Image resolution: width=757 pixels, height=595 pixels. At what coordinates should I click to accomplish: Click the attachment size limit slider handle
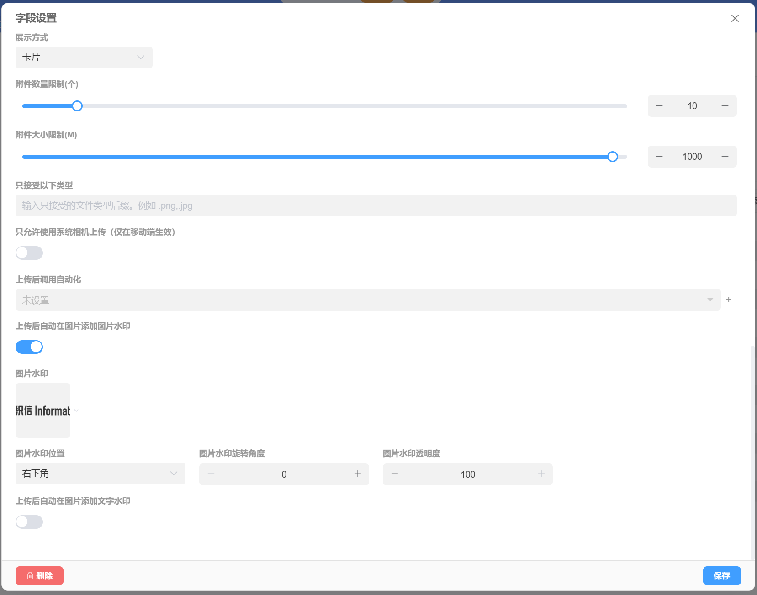point(613,157)
